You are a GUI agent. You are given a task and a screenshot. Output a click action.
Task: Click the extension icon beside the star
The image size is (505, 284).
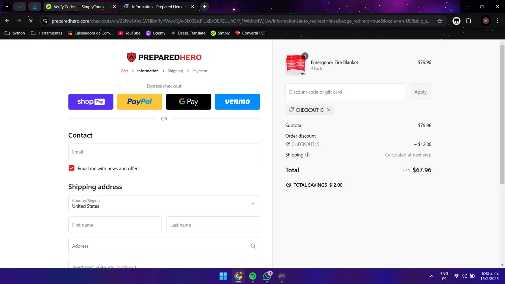click(x=456, y=21)
